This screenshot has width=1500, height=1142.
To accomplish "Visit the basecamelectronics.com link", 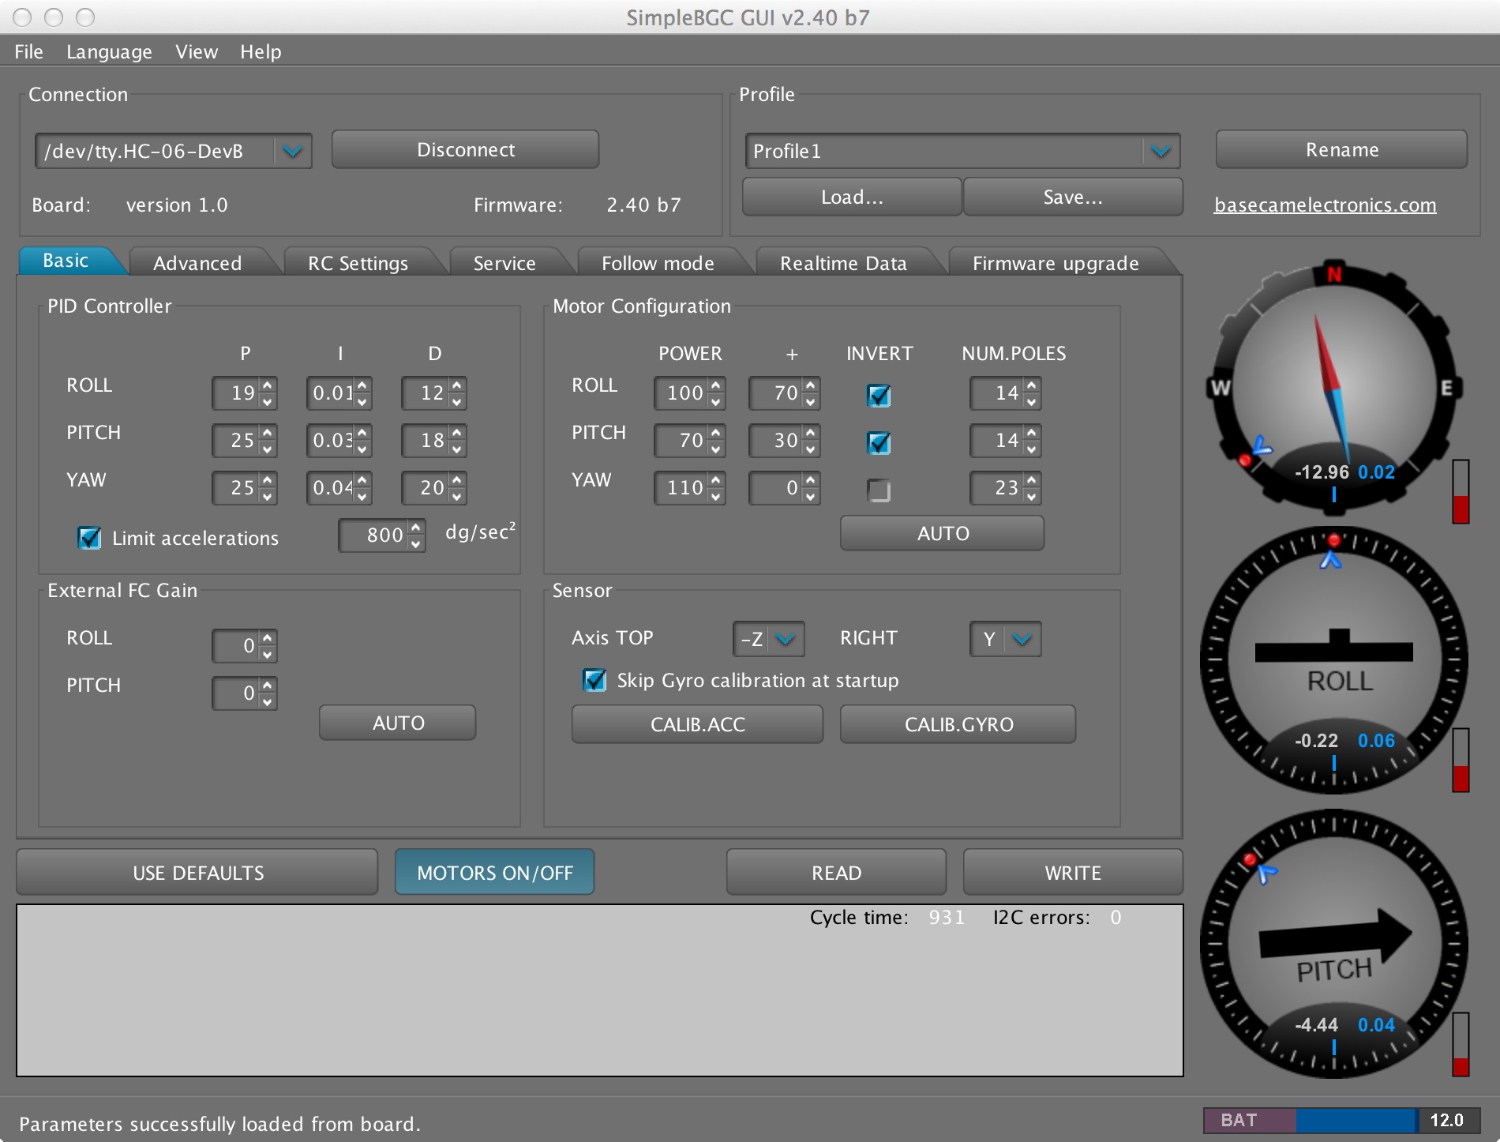I will (1325, 205).
